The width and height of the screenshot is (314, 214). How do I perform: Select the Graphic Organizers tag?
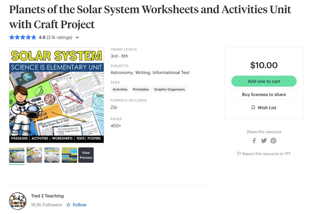pyautogui.click(x=169, y=89)
